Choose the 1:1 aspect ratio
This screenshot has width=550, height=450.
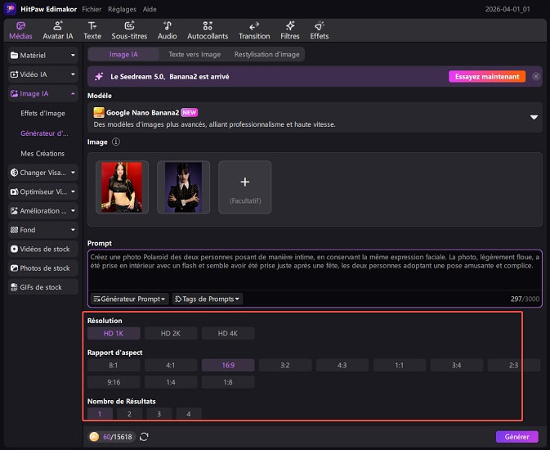(x=400, y=365)
